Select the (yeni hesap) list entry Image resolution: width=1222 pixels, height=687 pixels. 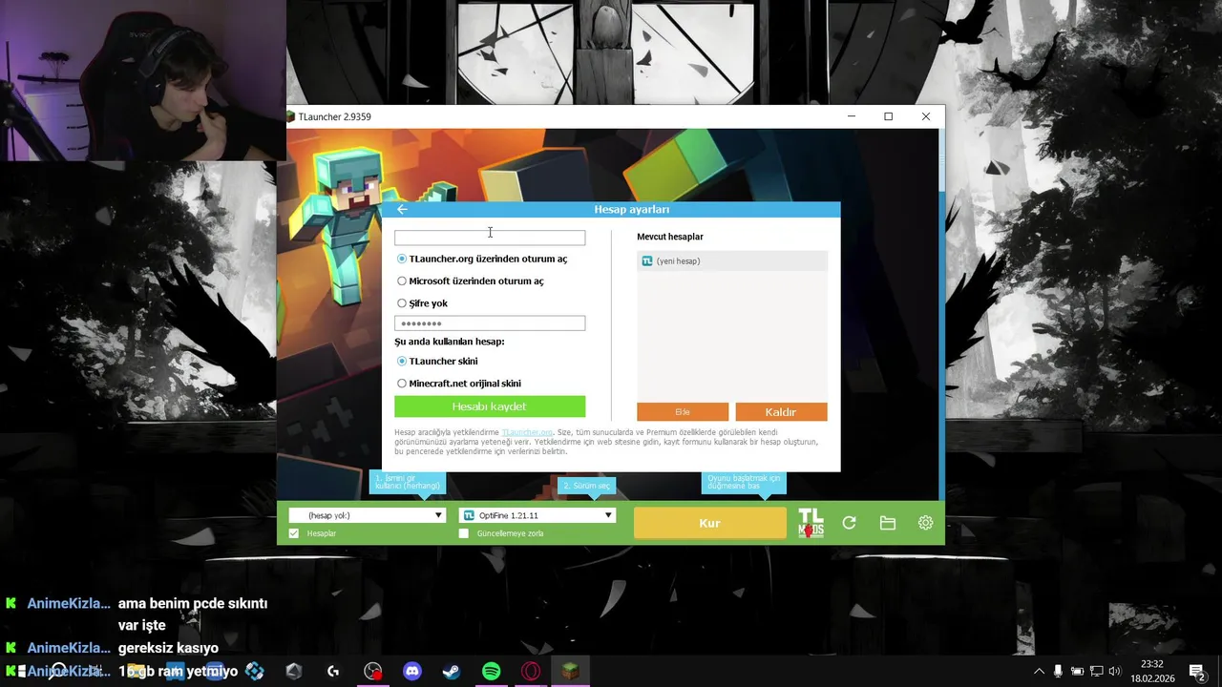pyautogui.click(x=732, y=260)
